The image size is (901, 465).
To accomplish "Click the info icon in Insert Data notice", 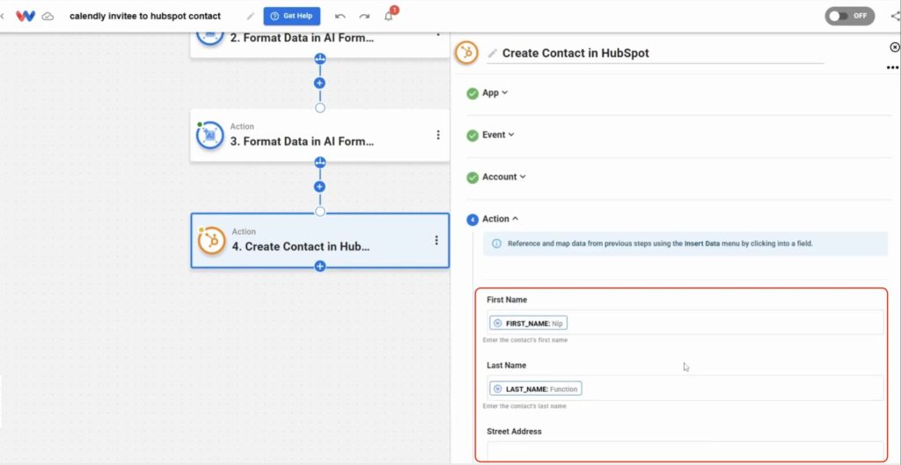I will pos(496,243).
